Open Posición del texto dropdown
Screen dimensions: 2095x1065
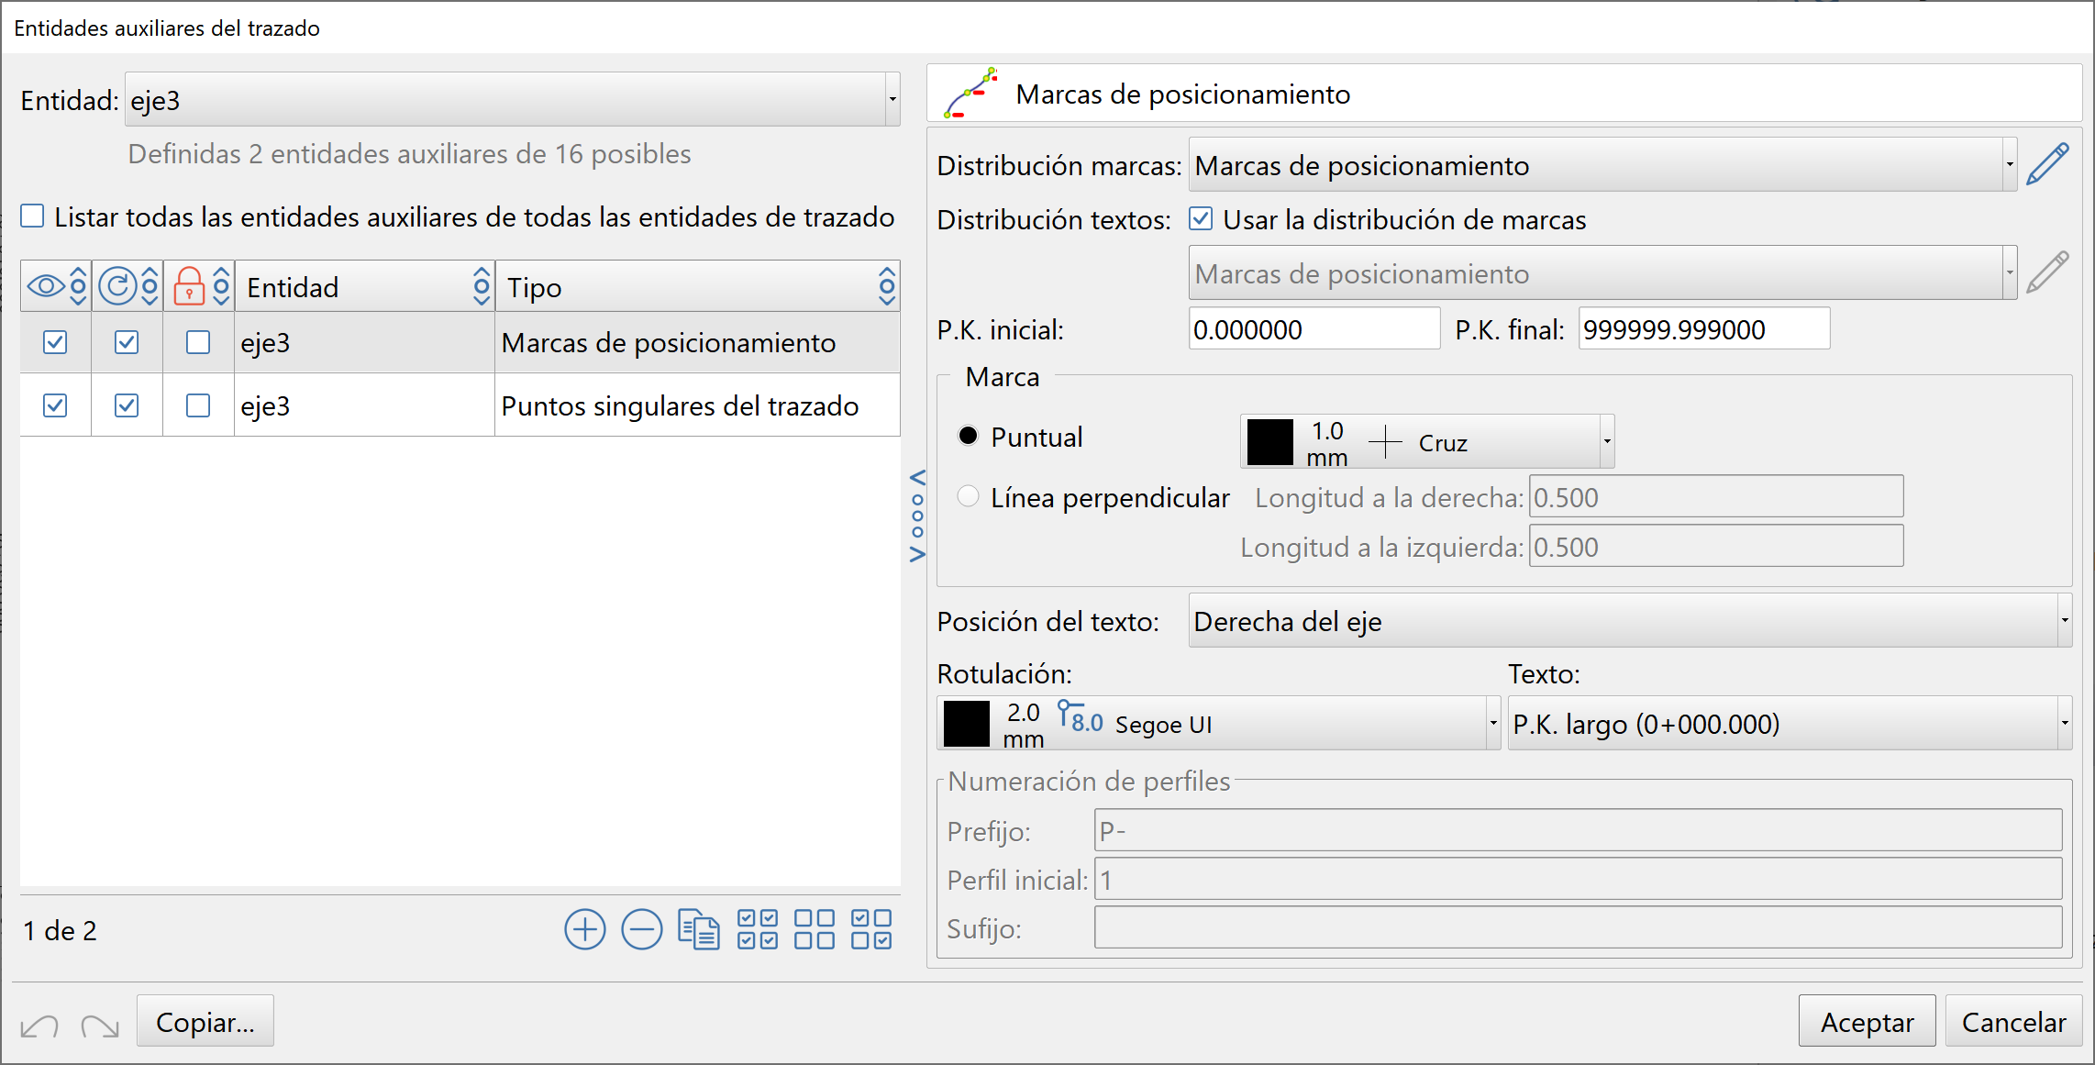tap(1630, 621)
